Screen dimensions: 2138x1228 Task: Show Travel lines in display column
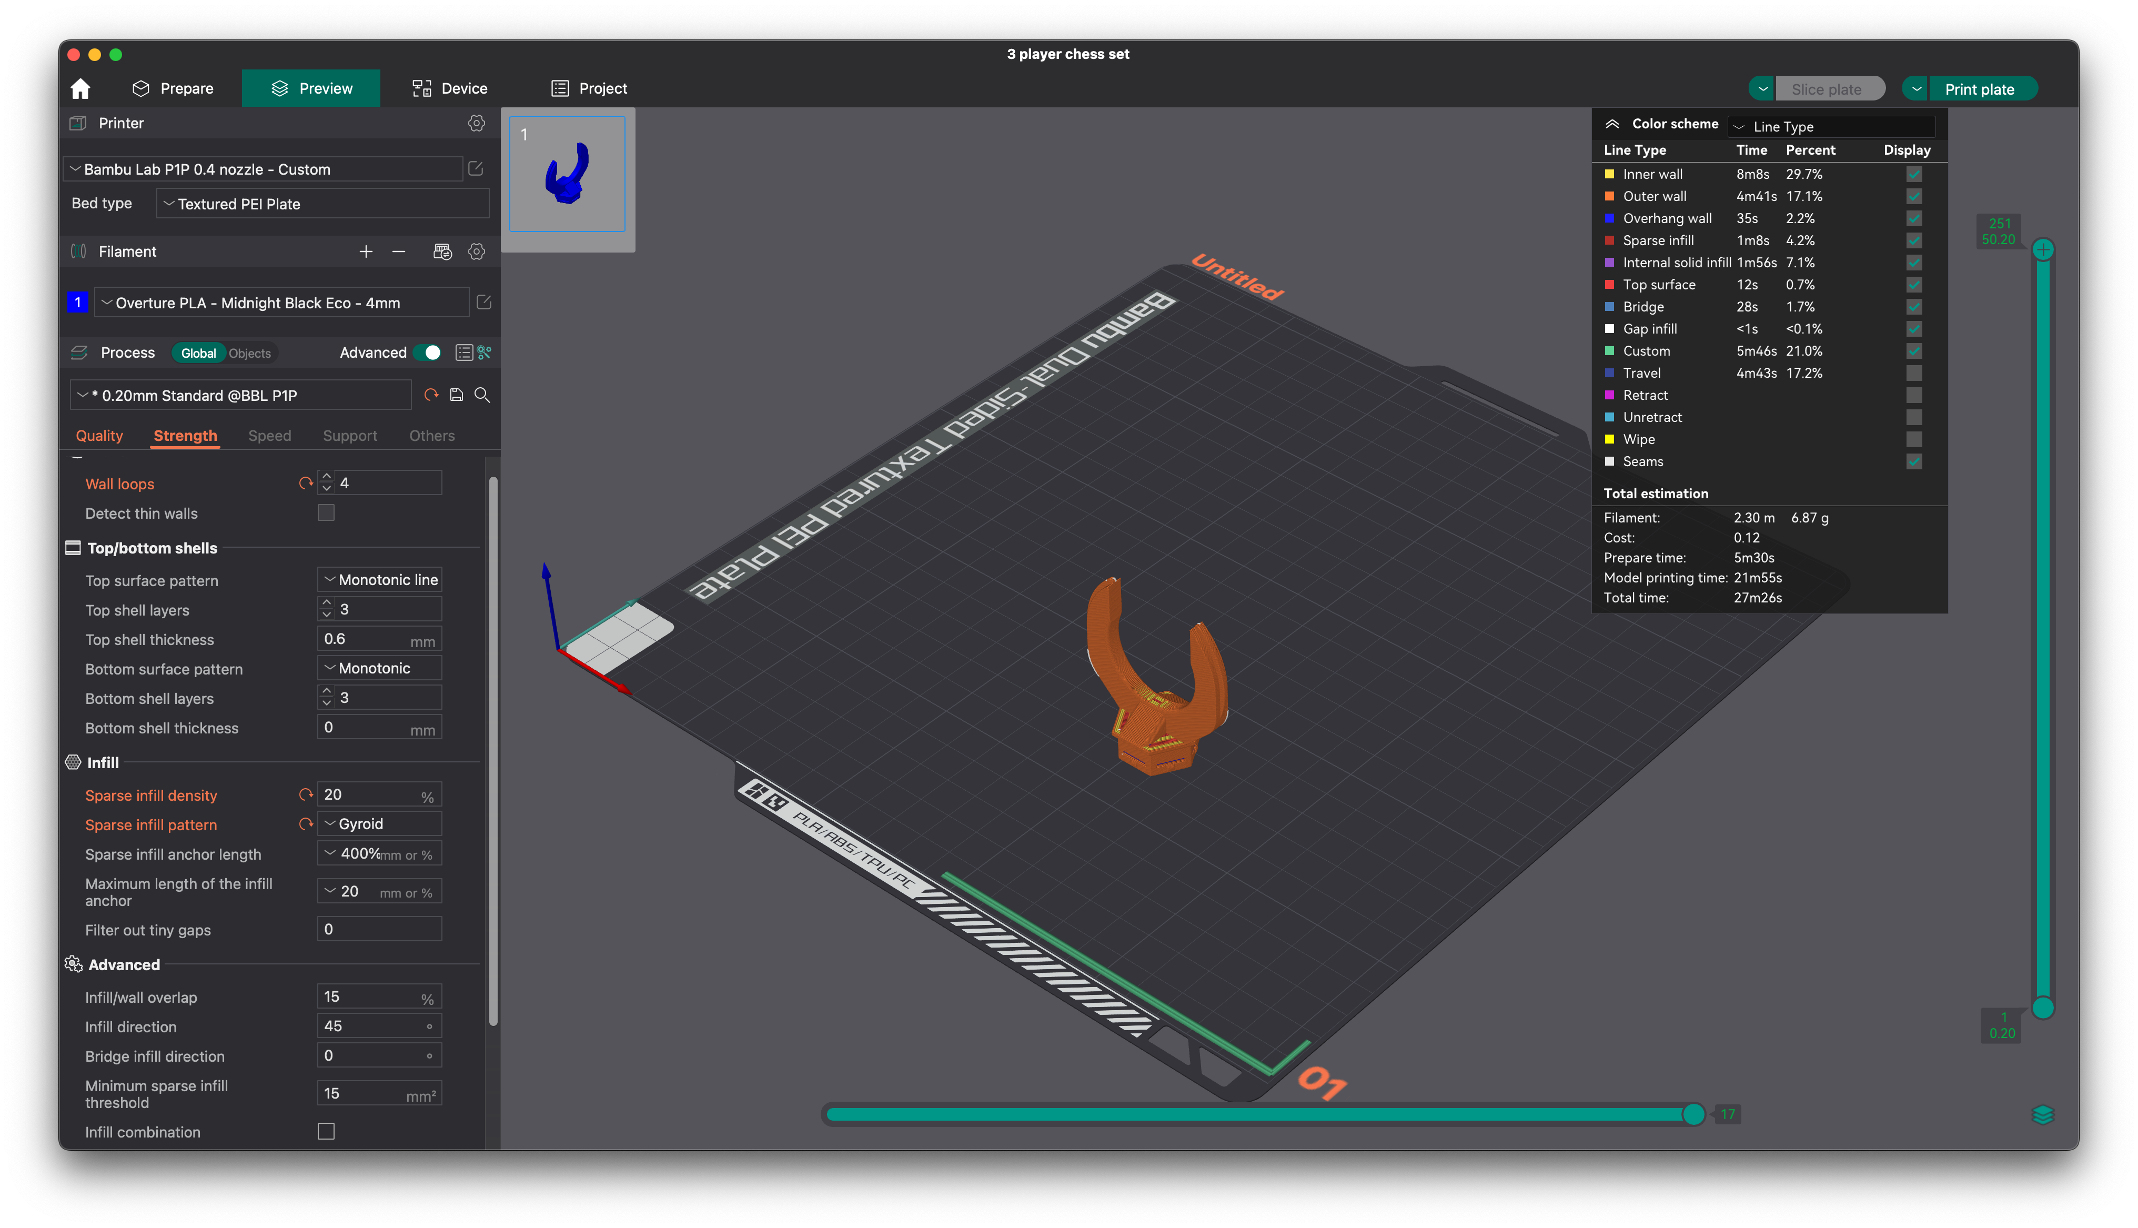coord(1914,373)
